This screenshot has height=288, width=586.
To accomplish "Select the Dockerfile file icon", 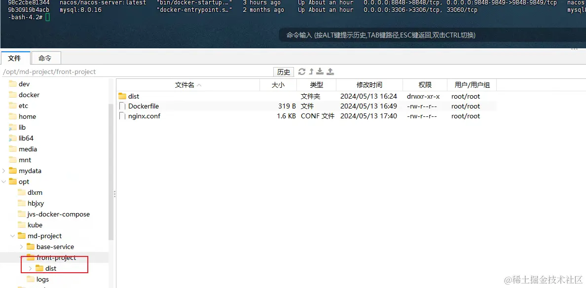I will point(122,106).
